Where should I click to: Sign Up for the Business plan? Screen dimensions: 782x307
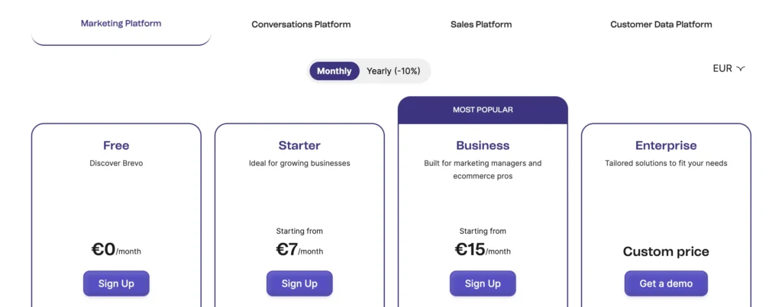[x=483, y=283]
